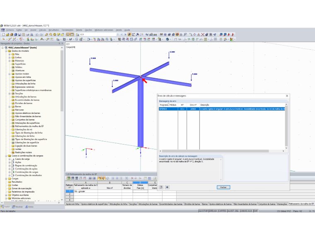The height and width of the screenshot is (236, 315).
Task: Click the first icon of the table toolbar
Action: tap(68, 178)
